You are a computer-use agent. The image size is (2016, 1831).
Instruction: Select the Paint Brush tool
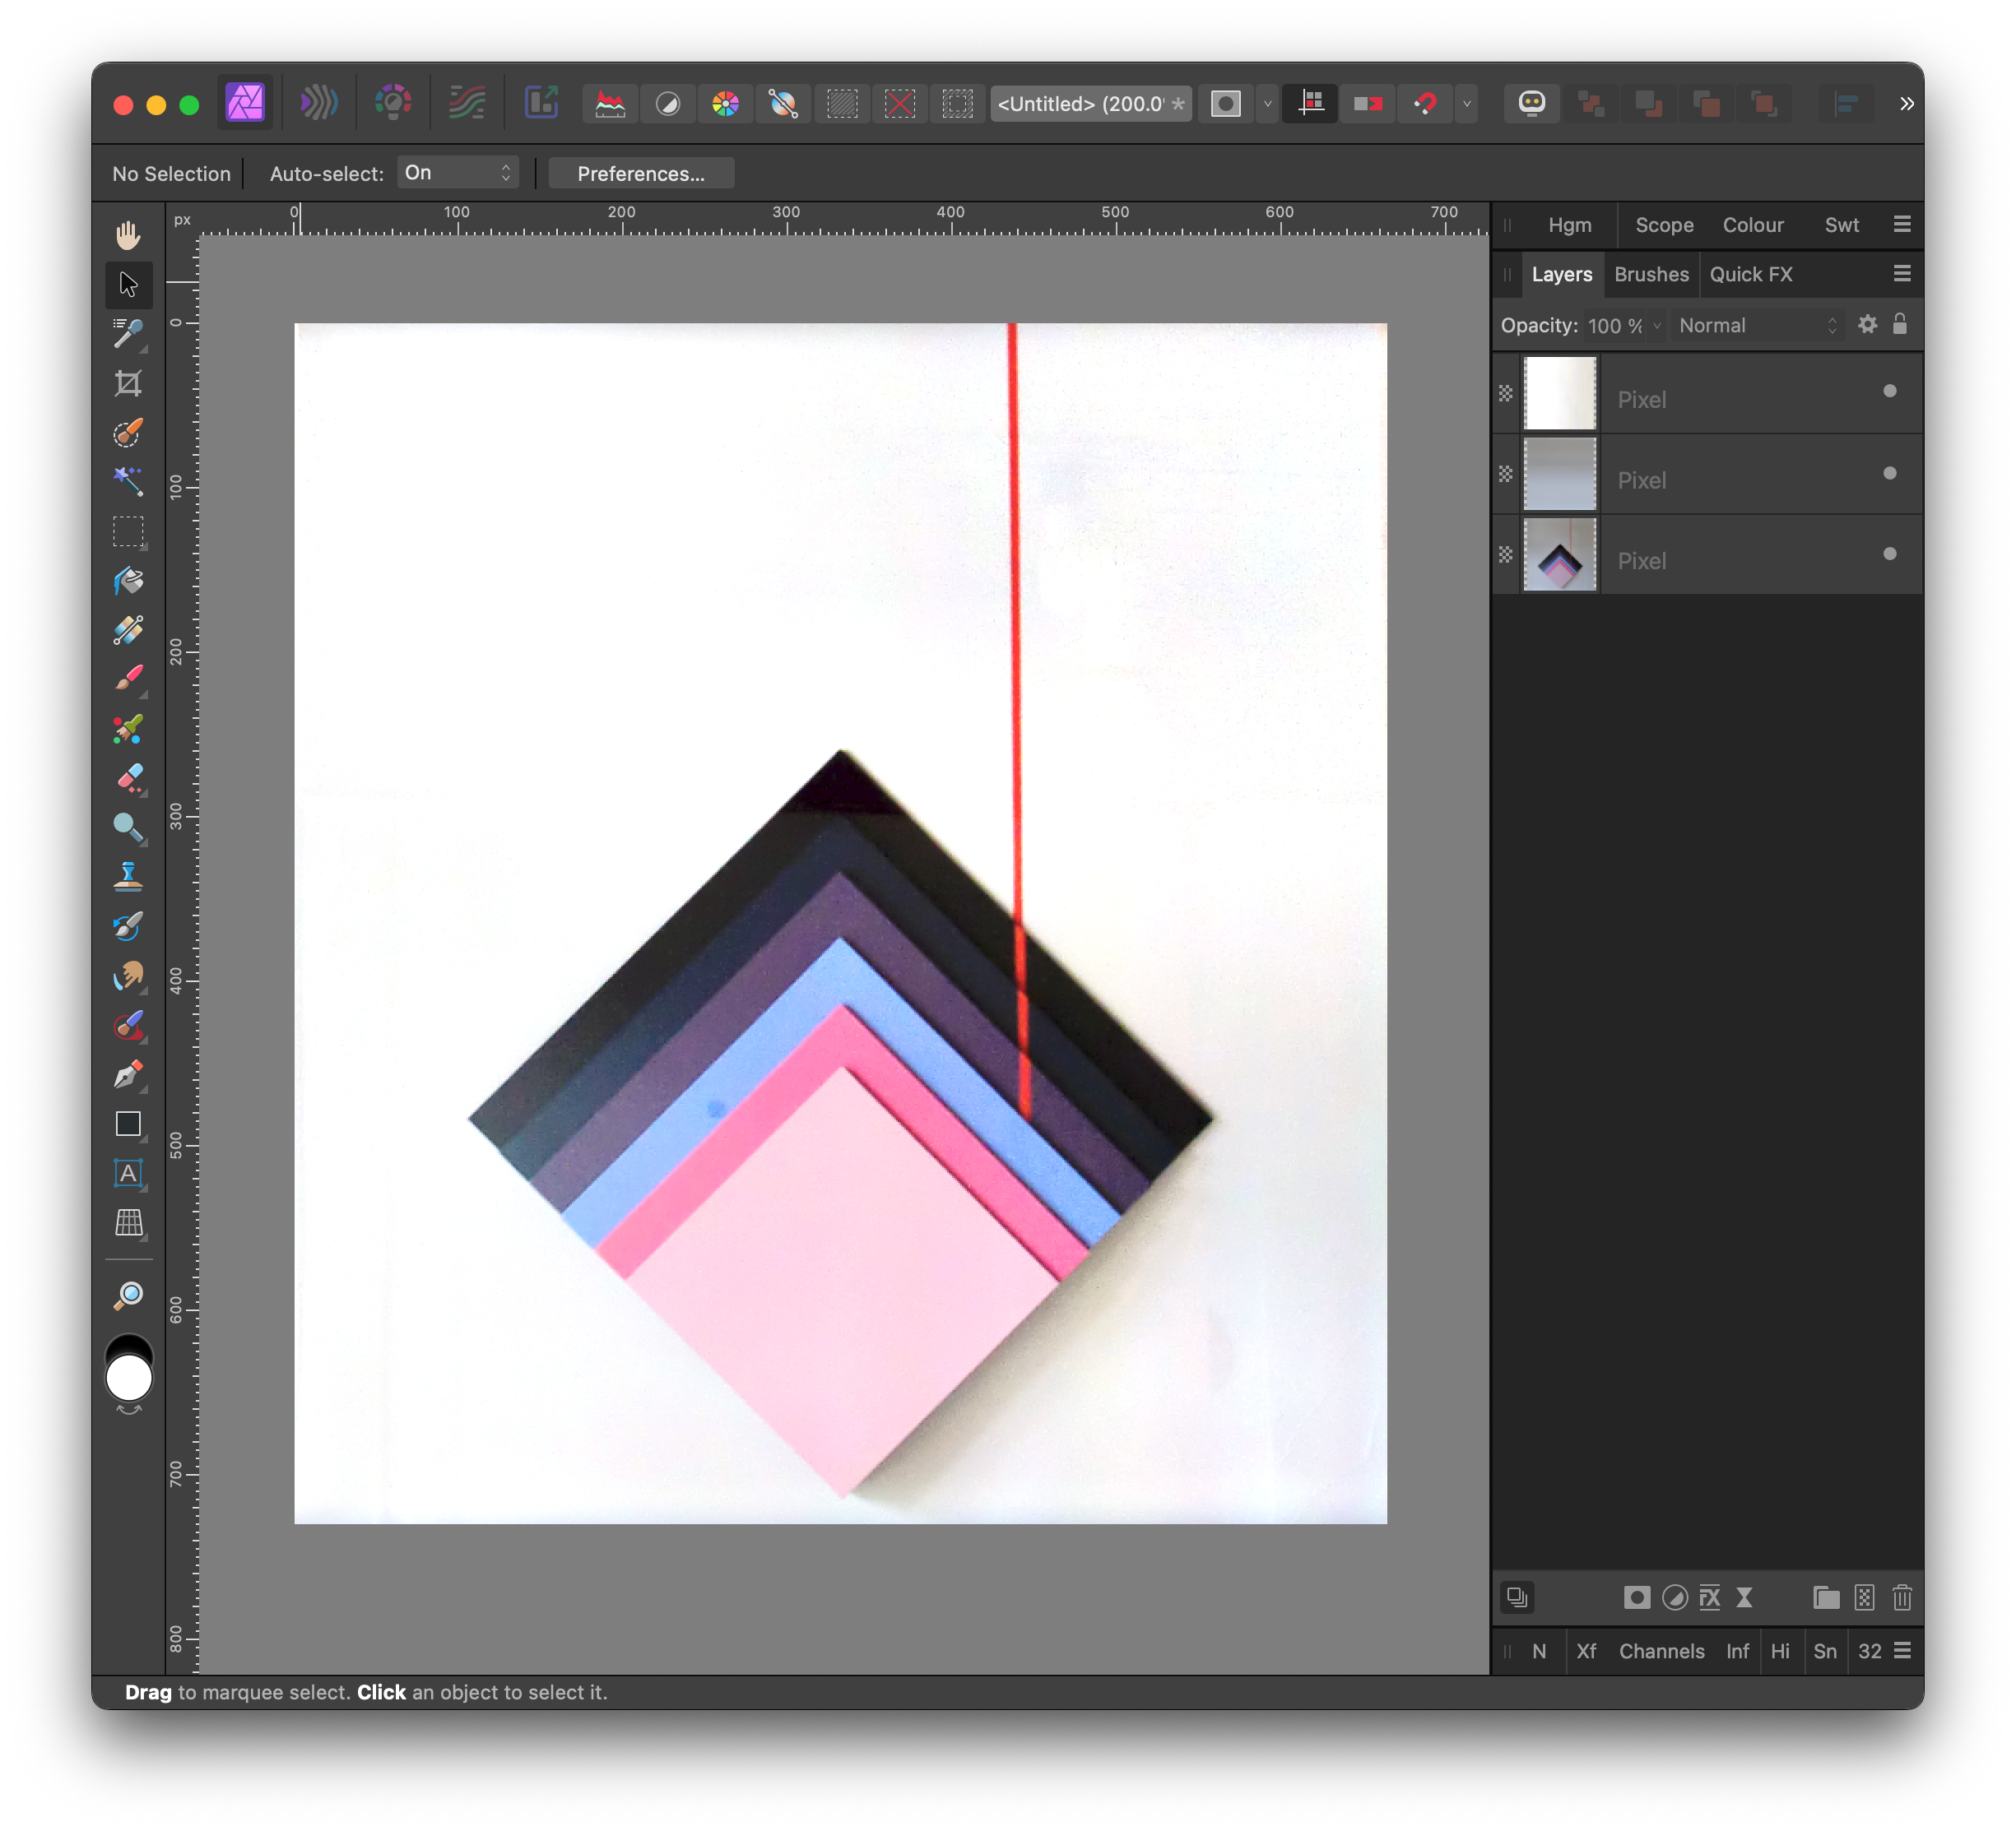[x=128, y=679]
